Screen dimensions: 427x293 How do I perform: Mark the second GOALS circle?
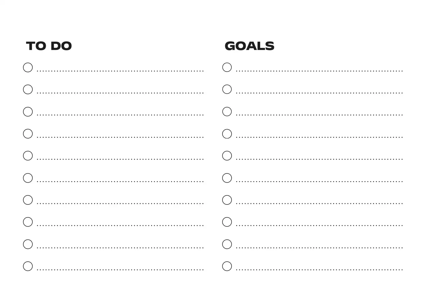227,90
